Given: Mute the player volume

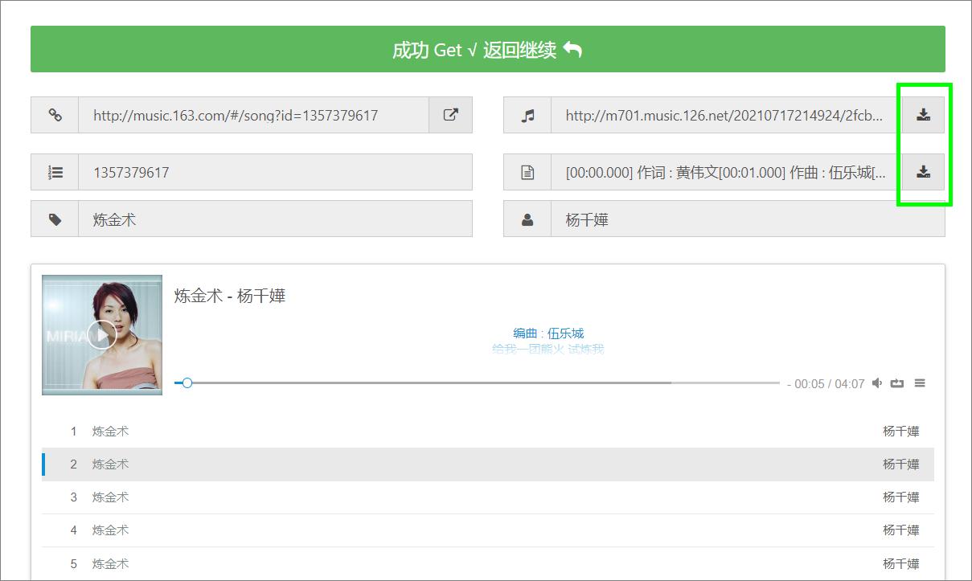Looking at the screenshot, I should click(876, 383).
